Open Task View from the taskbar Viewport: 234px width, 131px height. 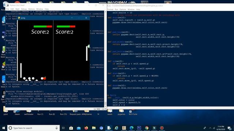(63, 128)
